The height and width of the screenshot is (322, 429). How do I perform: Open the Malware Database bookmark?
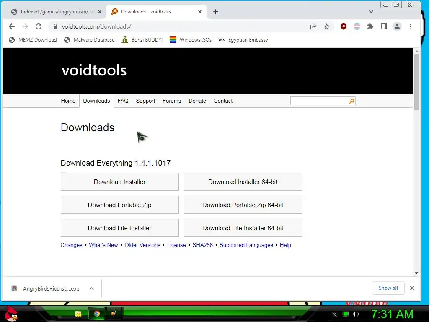click(x=90, y=40)
